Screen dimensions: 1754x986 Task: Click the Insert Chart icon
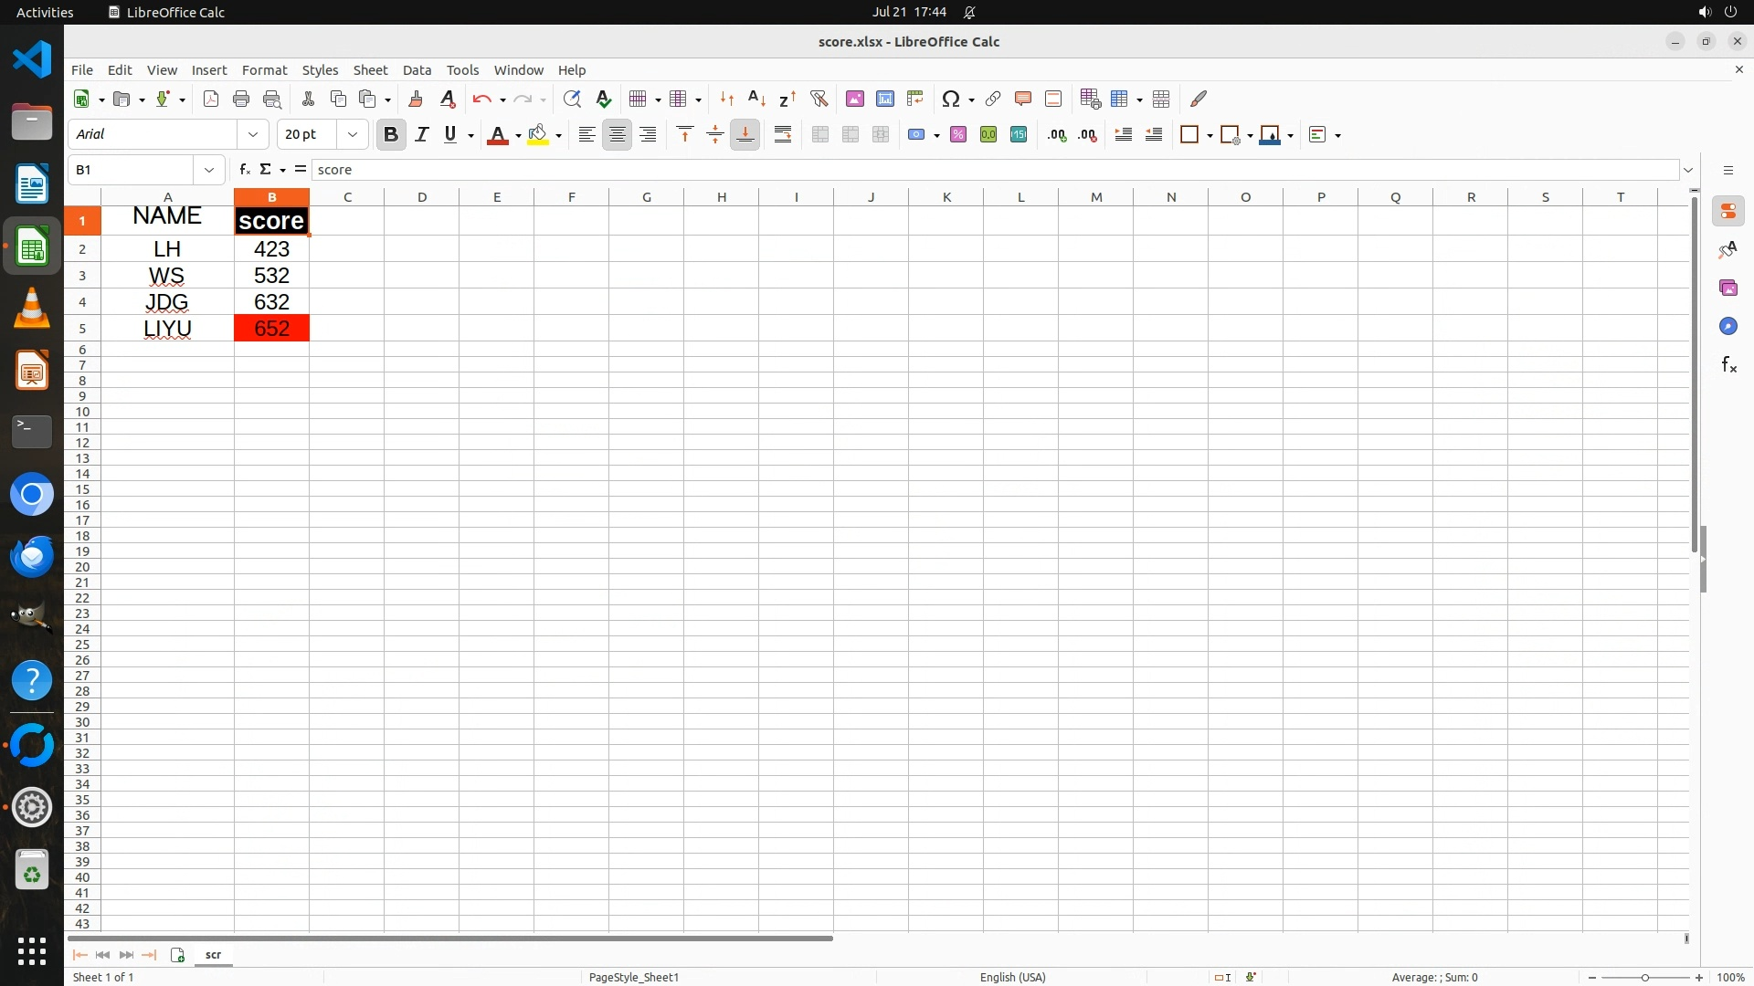tap(884, 99)
